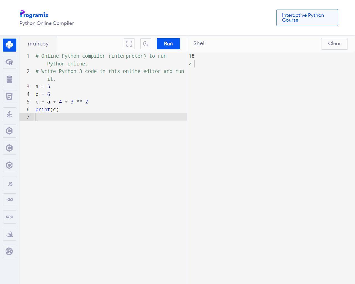Place cursor on empty editor line 7
Viewport: 355px width, 284px height.
click(x=111, y=117)
